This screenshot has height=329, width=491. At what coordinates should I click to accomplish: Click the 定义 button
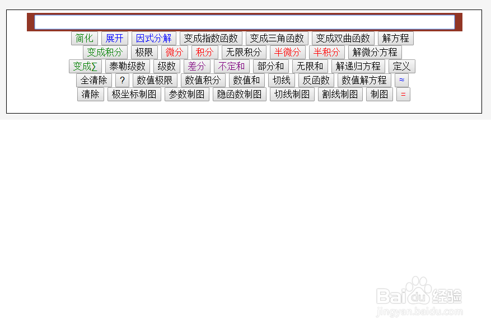402,67
